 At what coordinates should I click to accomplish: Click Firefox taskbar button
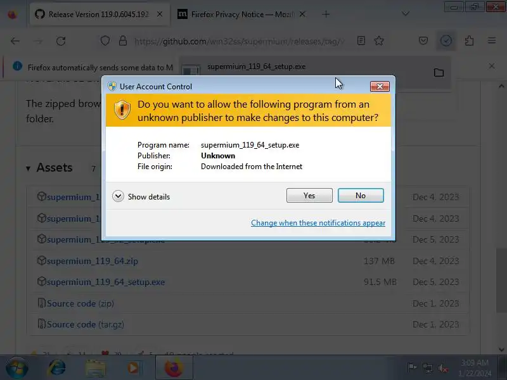point(174,368)
